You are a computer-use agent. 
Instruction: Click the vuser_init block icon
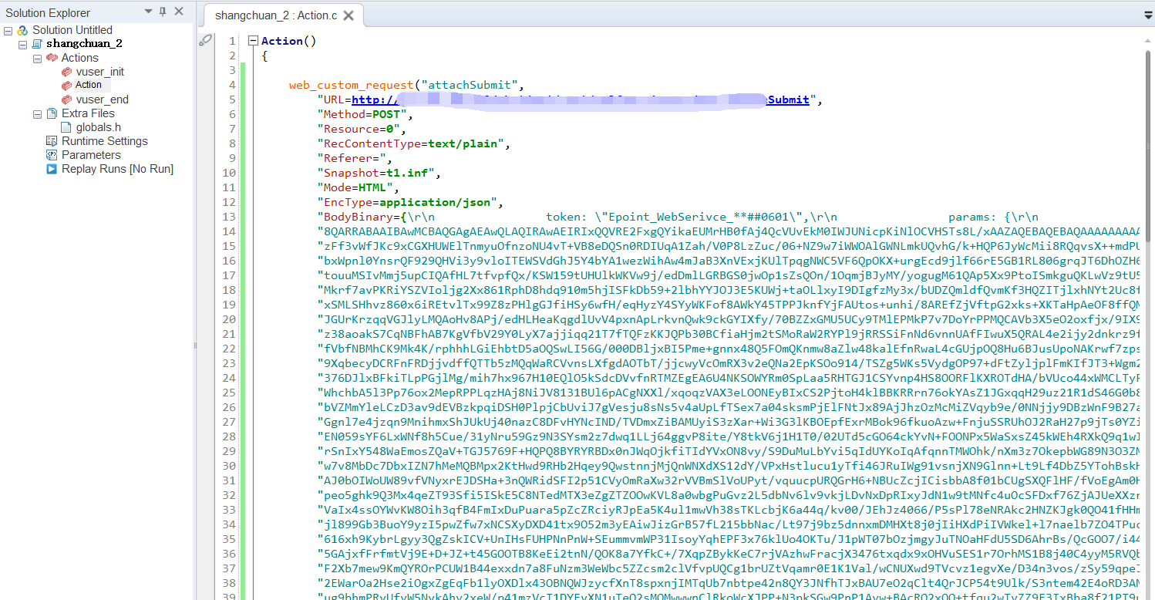[x=66, y=72]
